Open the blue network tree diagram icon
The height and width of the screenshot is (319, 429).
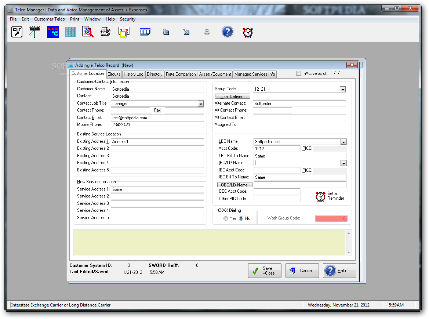click(x=52, y=32)
